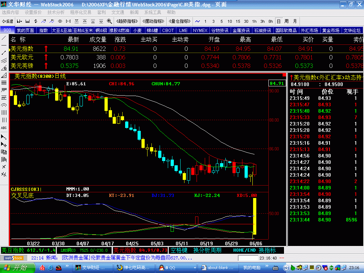Select the arrow pointer select tool

[4, 137]
